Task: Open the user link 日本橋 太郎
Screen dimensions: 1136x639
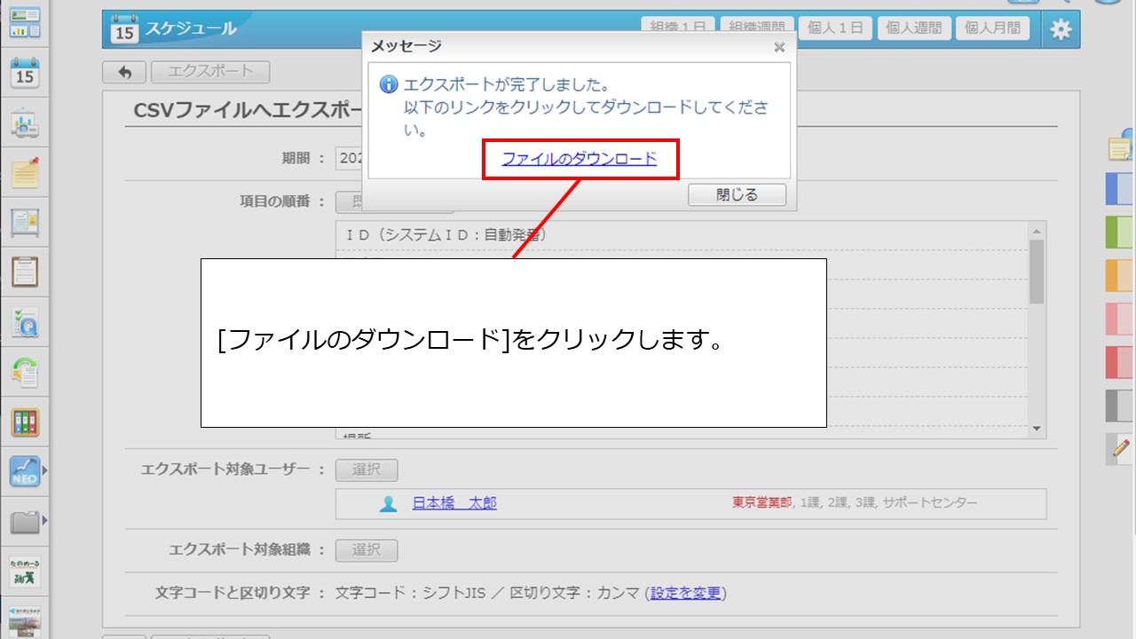Action: tap(454, 503)
